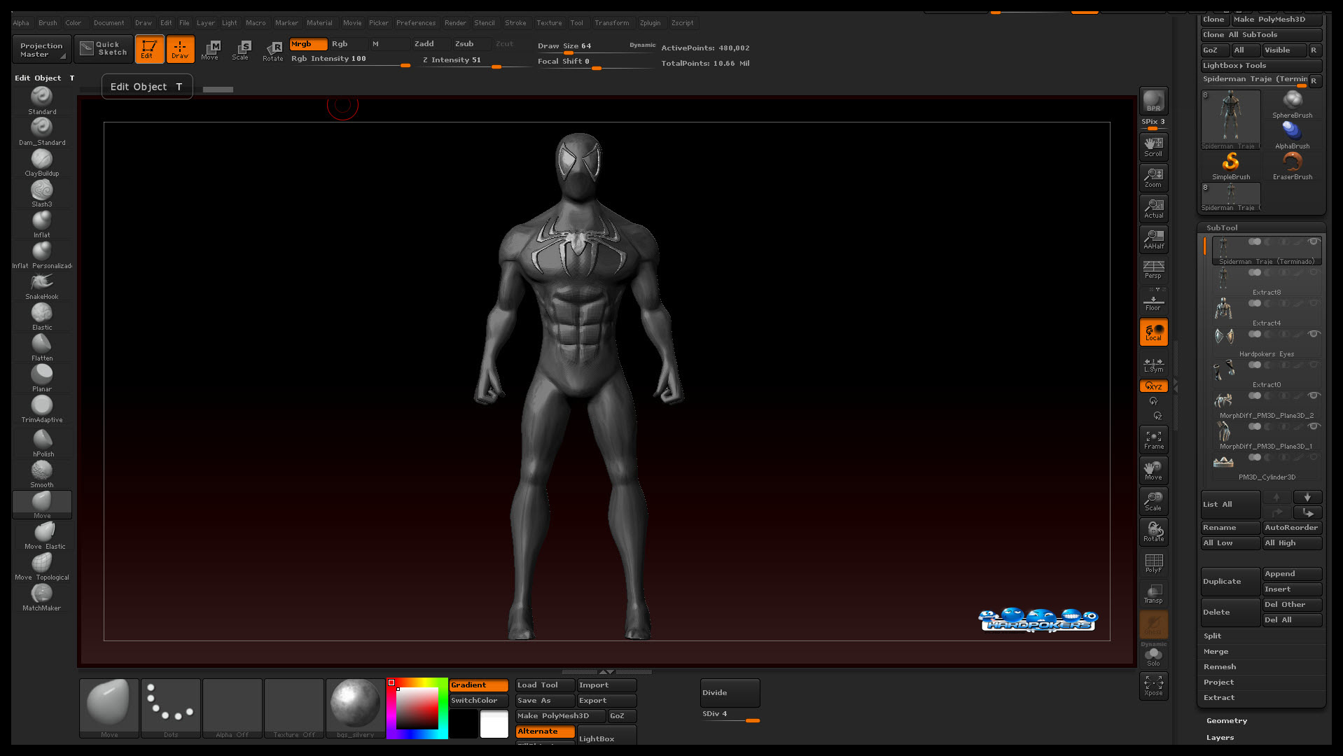This screenshot has width=1343, height=756.
Task: Click the Actual size icon
Action: point(1153,208)
